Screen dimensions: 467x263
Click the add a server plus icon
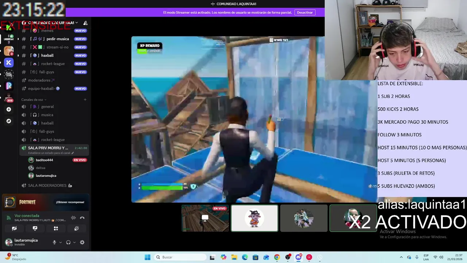(x=9, y=109)
